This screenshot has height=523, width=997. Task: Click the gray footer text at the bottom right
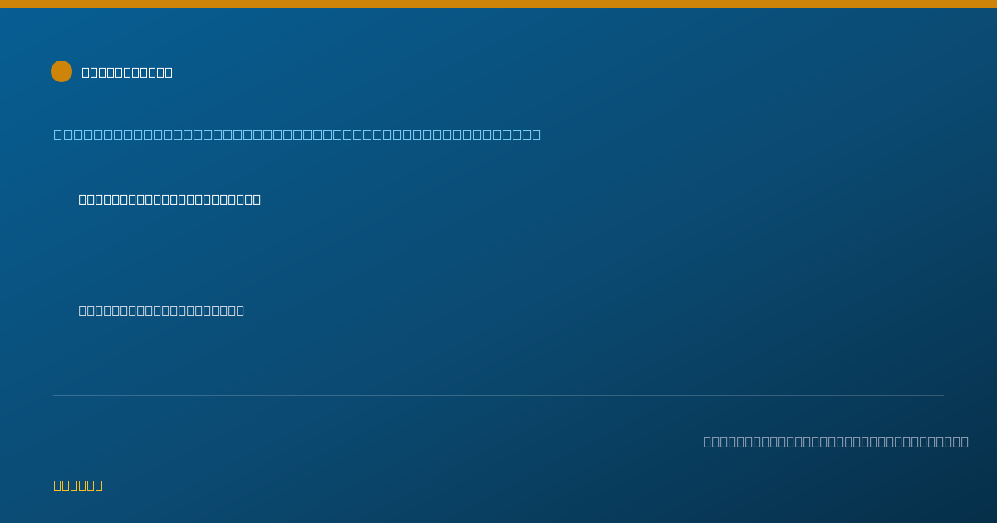pyautogui.click(x=836, y=442)
